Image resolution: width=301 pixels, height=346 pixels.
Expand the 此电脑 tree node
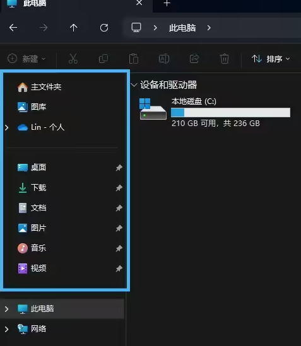pos(7,309)
